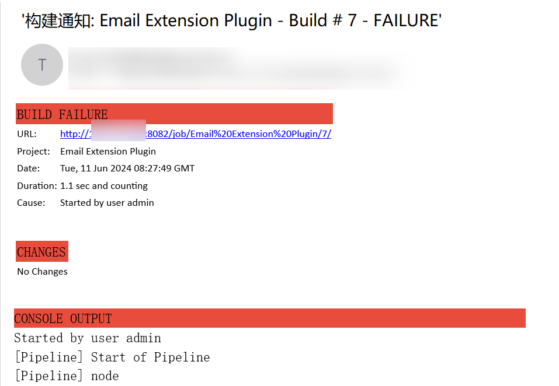Click the "Duration:" field label

pyautogui.click(x=37, y=186)
